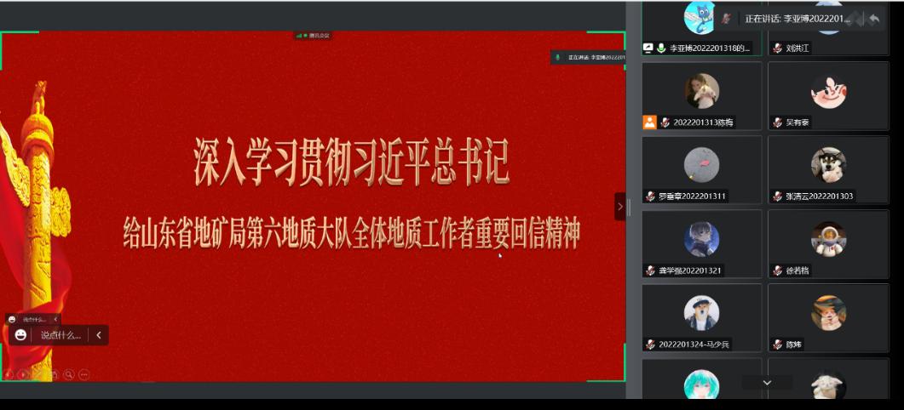Screen dimensions: 904x410
Task: Click muted microphone icon beside 刘洪江
Action: click(777, 48)
